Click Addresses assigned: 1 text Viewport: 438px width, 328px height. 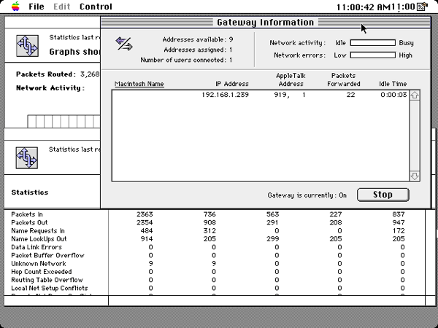[x=198, y=50]
